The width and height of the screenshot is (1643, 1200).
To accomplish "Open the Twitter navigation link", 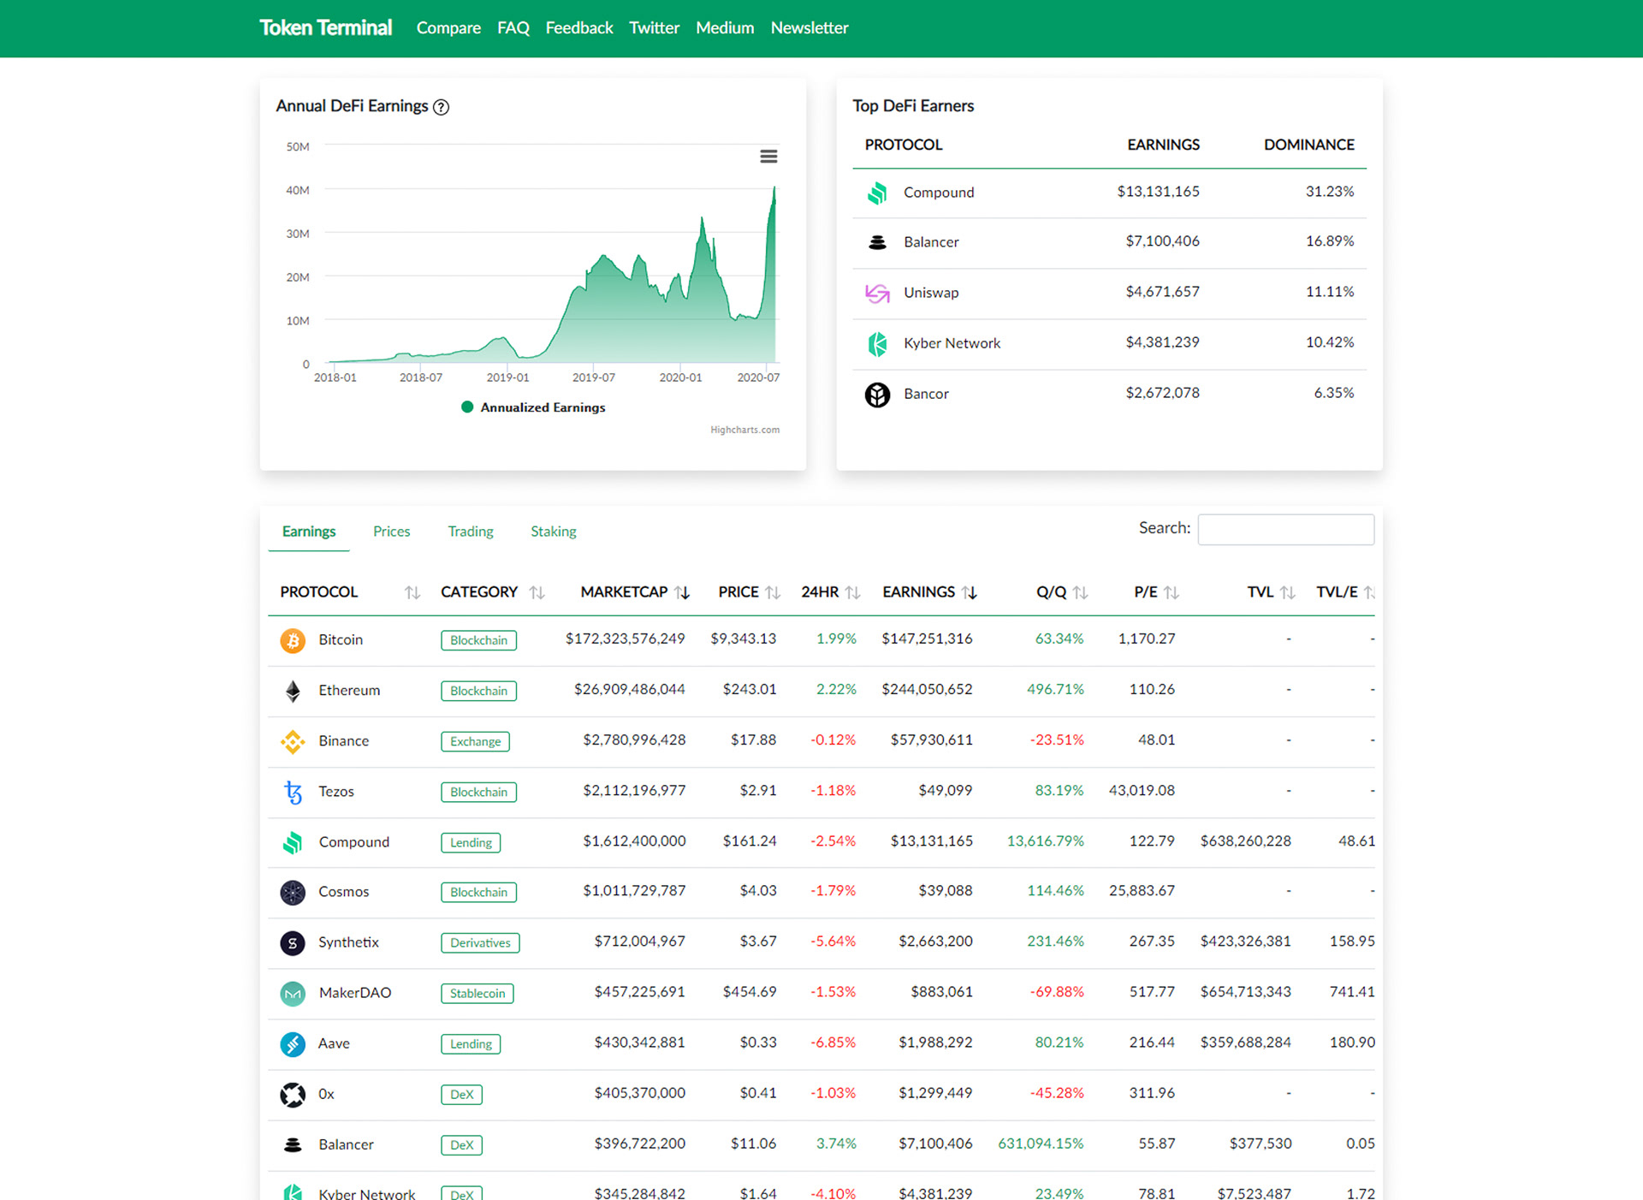I will [x=654, y=28].
